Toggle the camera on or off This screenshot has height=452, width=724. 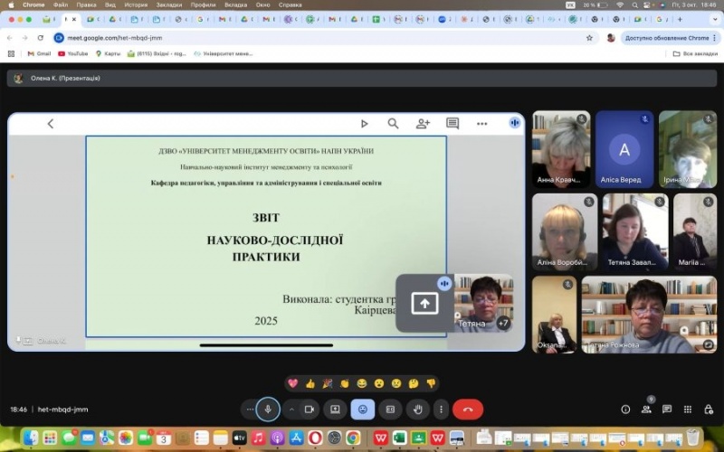click(309, 410)
